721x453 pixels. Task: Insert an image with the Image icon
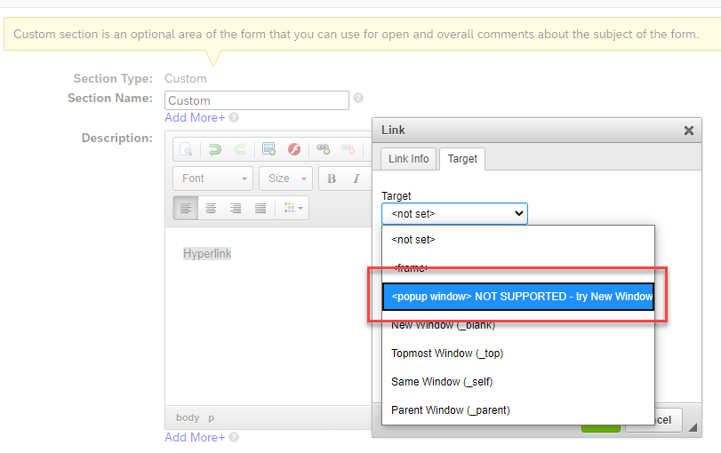pos(269,149)
